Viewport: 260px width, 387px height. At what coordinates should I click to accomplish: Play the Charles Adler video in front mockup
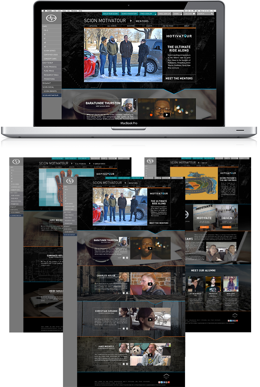tap(150, 284)
